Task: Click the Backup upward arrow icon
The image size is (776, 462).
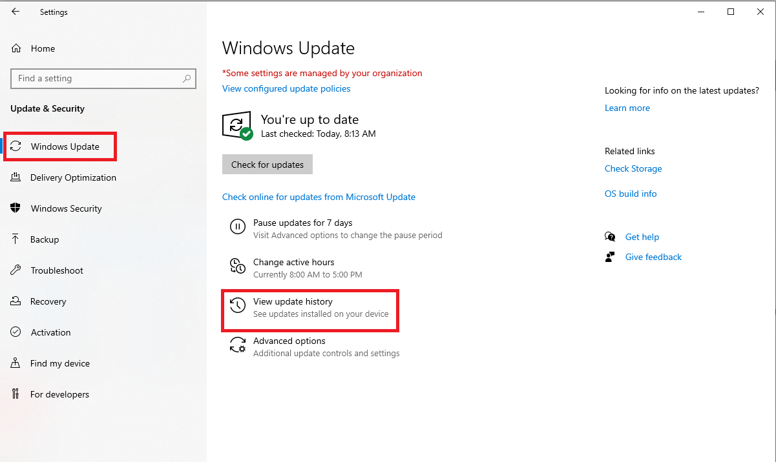Action: point(16,239)
